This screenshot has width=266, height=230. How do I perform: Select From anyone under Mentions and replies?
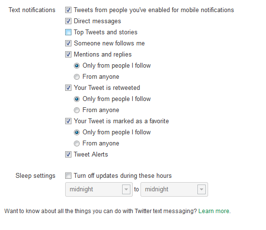pos(77,77)
